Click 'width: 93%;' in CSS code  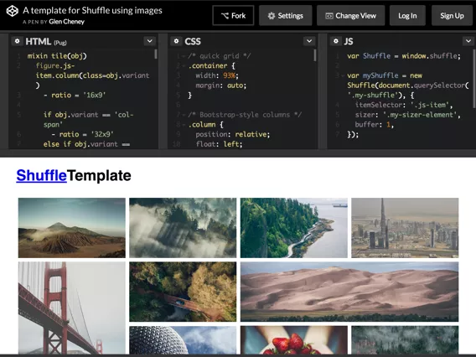[217, 75]
